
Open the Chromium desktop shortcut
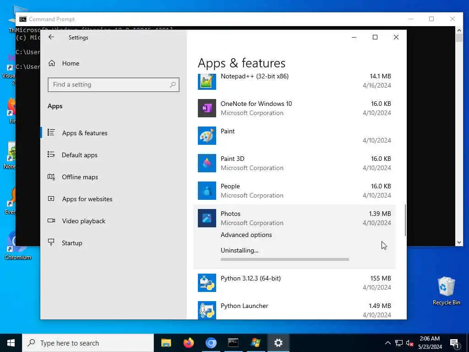coord(17,246)
